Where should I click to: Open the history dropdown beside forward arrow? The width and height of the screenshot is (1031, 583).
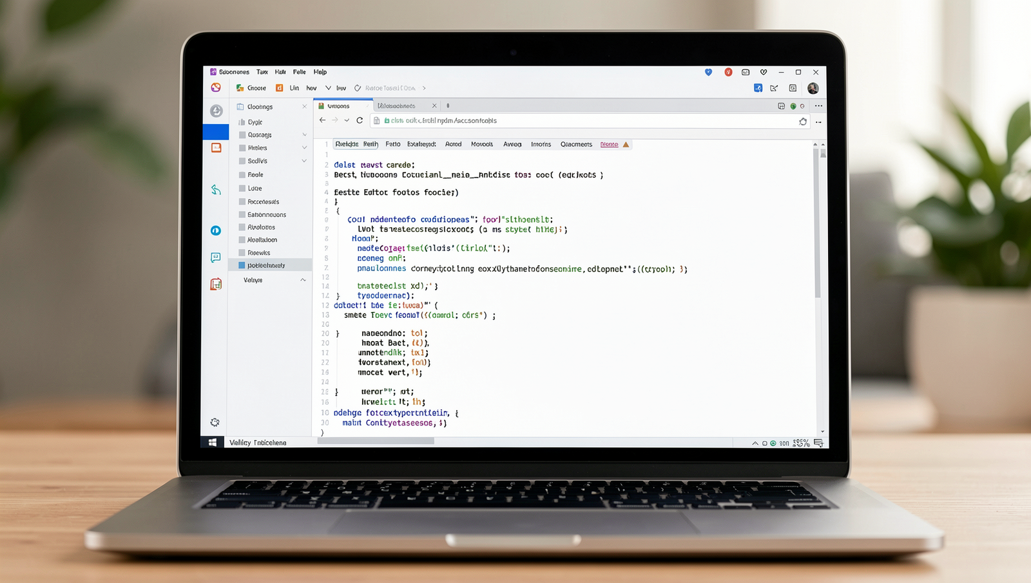[347, 120]
